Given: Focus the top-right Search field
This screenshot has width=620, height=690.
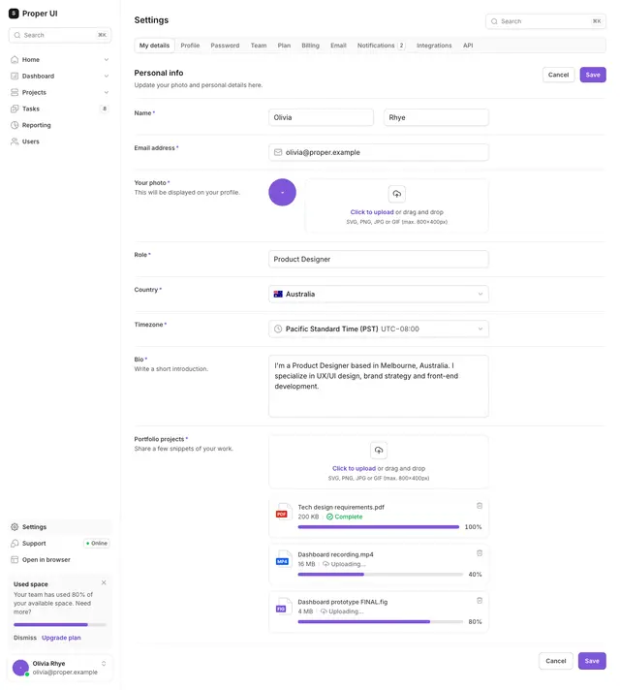Looking at the screenshot, I should click(x=545, y=21).
